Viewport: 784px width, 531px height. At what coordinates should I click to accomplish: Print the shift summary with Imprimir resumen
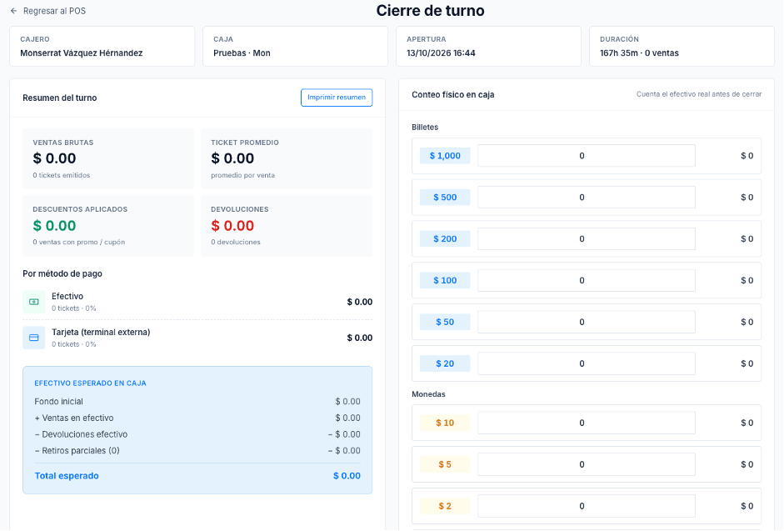tap(337, 98)
